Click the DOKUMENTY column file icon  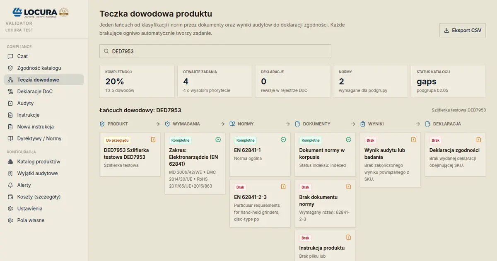pos(298,124)
